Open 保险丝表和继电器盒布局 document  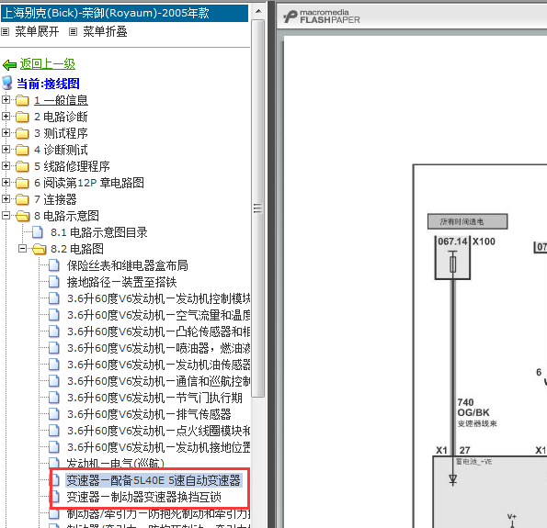[x=128, y=265]
